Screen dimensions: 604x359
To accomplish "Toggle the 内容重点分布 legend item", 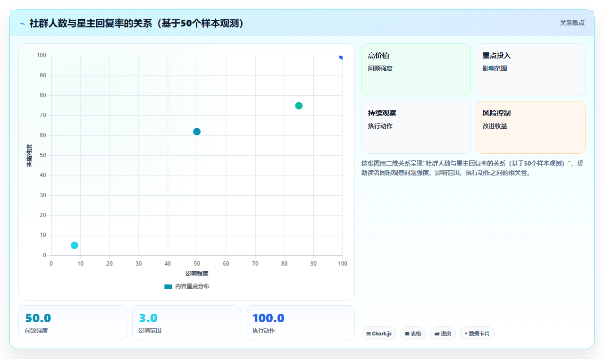I will coord(186,286).
